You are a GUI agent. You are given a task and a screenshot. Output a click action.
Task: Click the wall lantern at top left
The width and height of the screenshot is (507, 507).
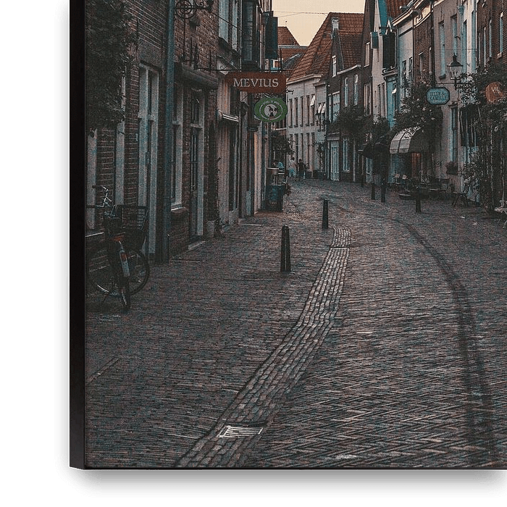[190, 9]
